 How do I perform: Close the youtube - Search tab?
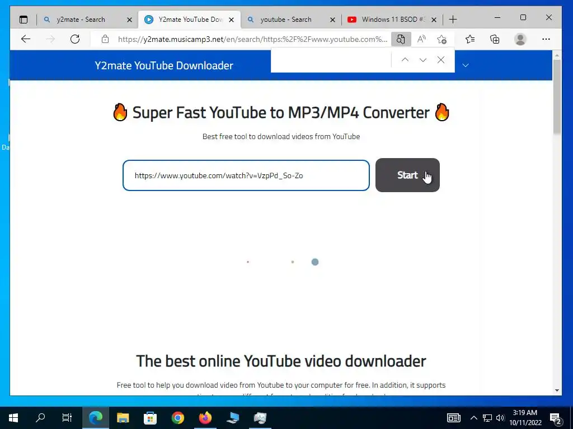point(332,20)
